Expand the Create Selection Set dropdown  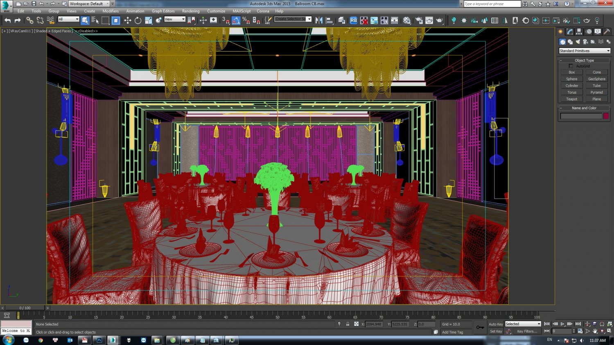(x=310, y=18)
